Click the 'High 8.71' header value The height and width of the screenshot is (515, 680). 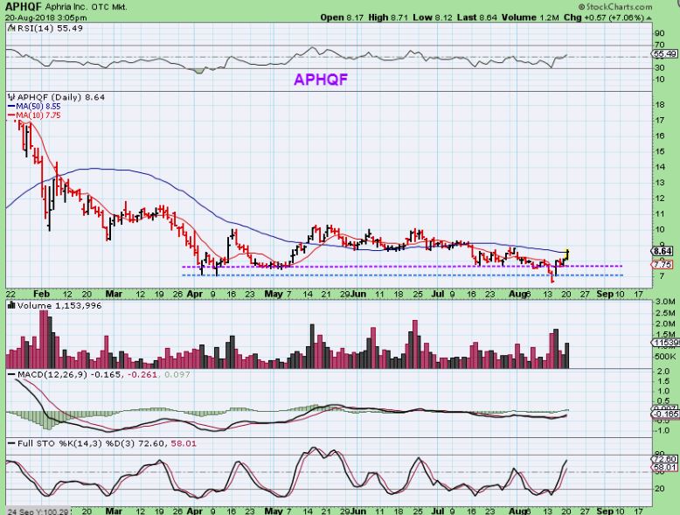pos(389,17)
